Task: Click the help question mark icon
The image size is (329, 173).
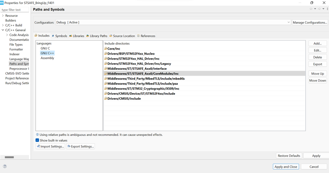Action: click(5, 166)
